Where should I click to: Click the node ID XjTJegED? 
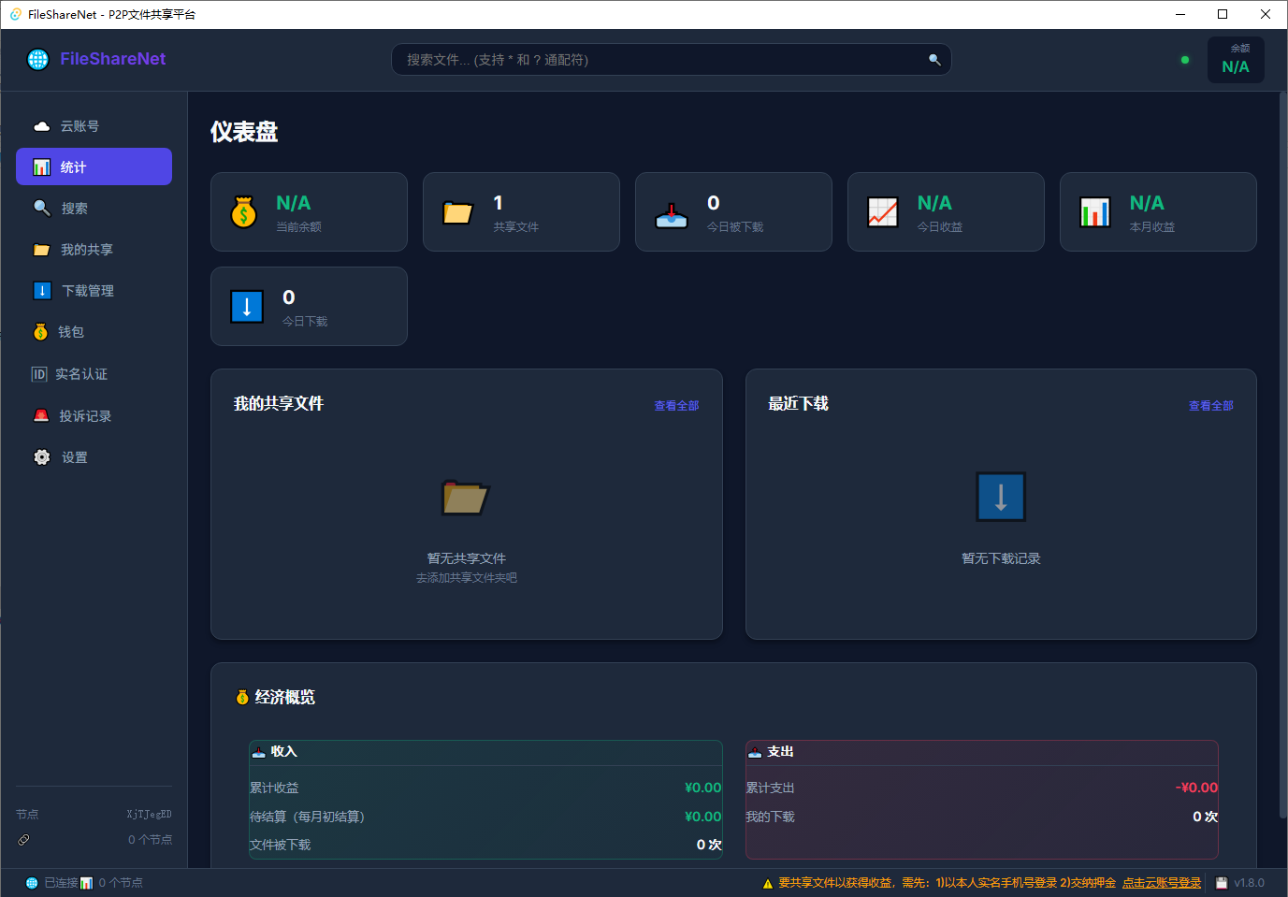[150, 815]
